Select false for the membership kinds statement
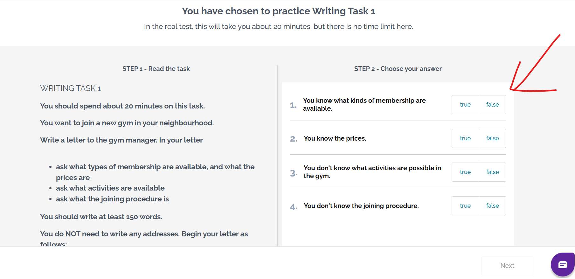Viewport: 575px width, 279px height. [x=492, y=105]
